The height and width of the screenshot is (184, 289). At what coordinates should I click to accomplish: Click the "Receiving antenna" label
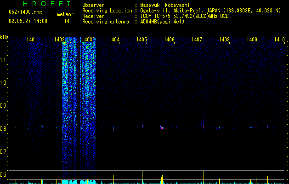pos(106,22)
